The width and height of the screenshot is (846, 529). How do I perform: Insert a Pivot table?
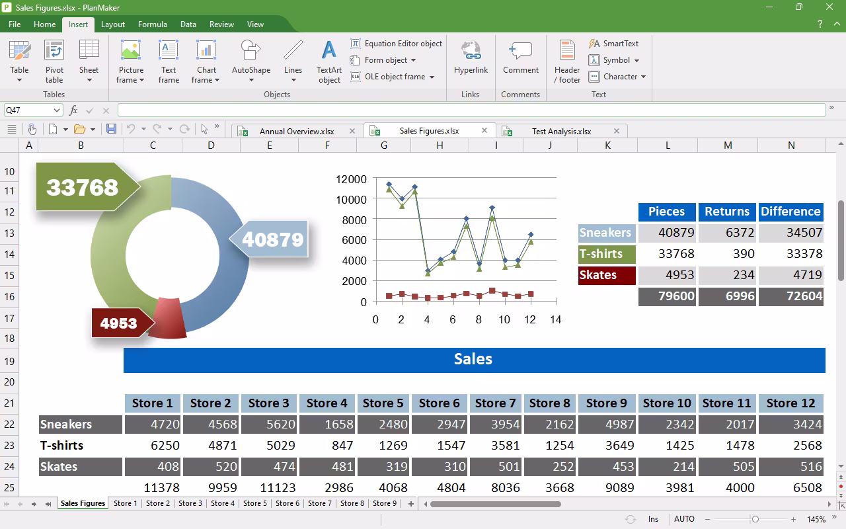coord(54,61)
